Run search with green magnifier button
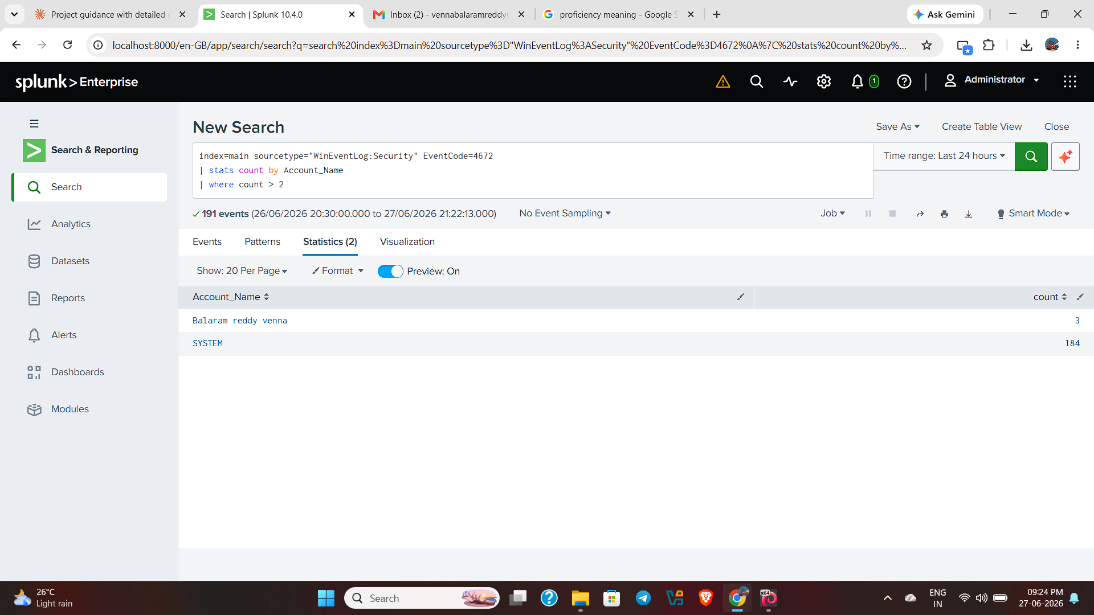Viewport: 1094px width, 615px height. coord(1031,157)
